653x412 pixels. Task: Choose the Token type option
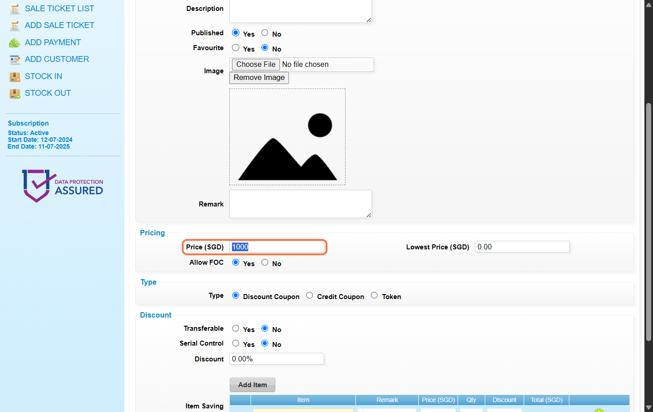[x=374, y=295]
